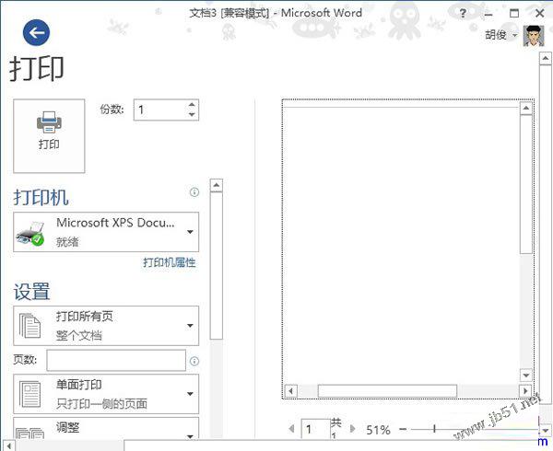This screenshot has height=451, width=553.
Task: Go back using the blue arrow button
Action: (36, 33)
